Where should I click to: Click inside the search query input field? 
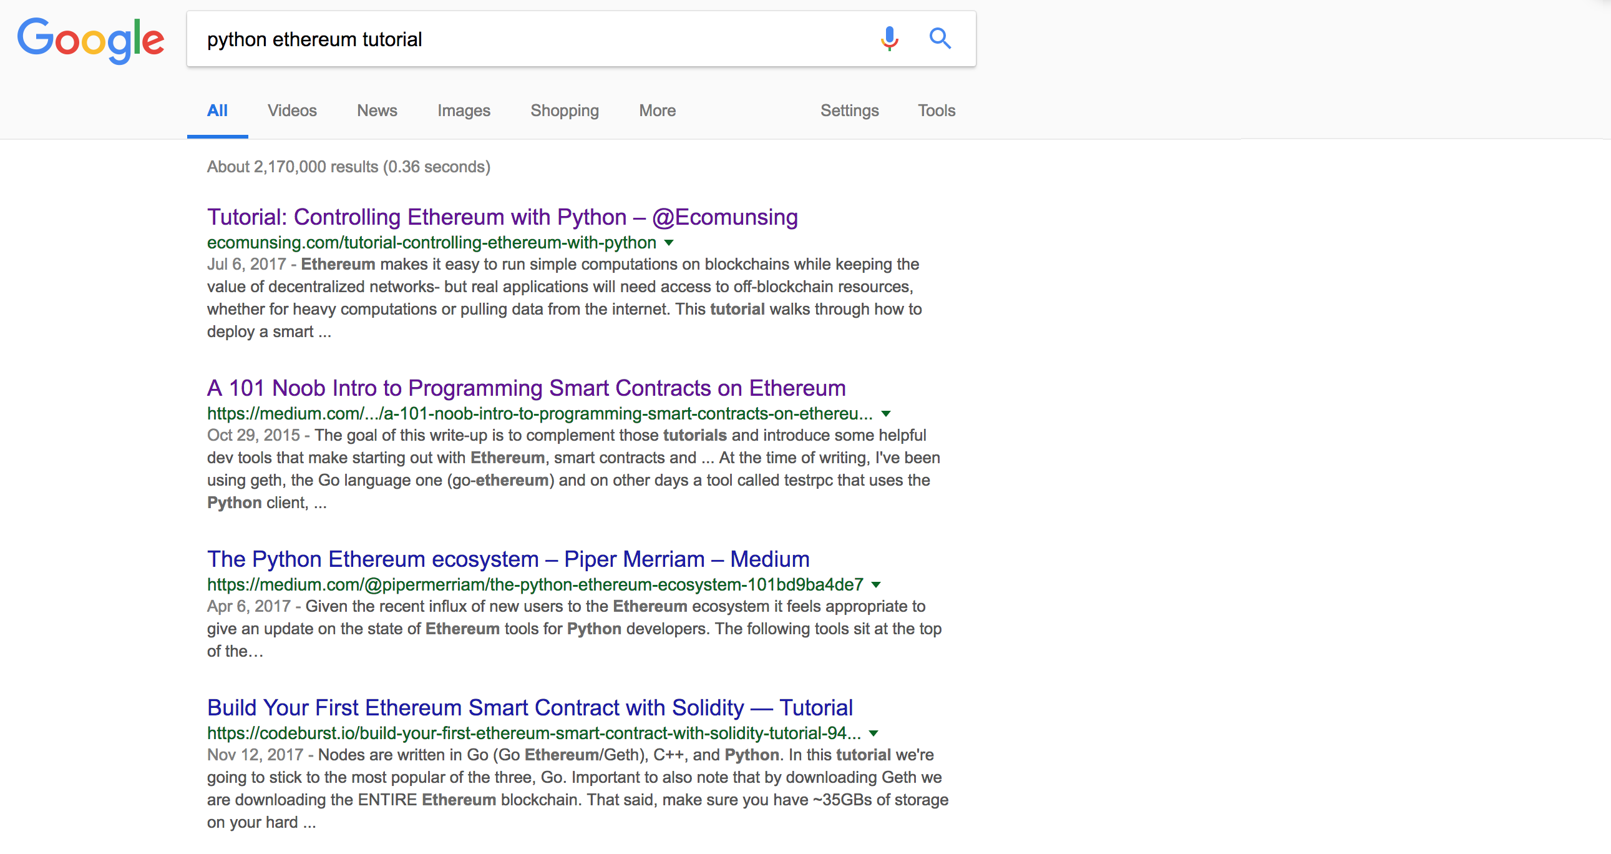click(532, 39)
